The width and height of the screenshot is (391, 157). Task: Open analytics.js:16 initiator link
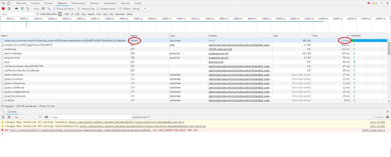216,62
